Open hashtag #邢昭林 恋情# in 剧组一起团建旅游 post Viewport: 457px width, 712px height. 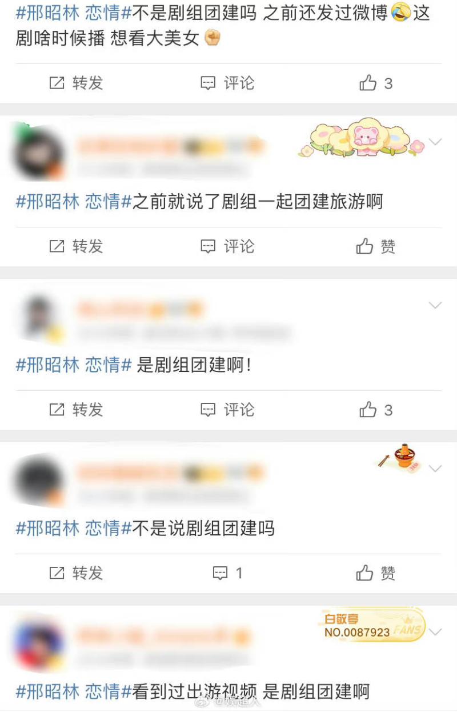pos(74,202)
